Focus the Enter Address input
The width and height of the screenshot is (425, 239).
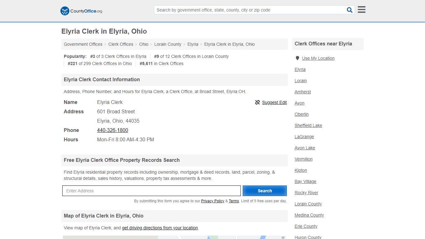152,191
